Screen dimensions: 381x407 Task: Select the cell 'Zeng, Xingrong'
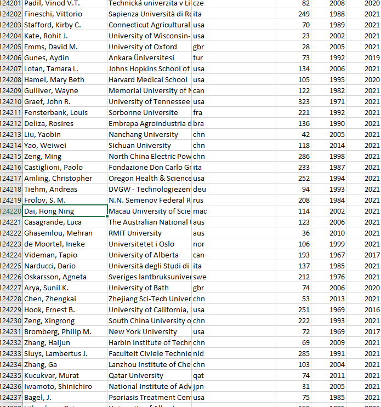tap(65, 320)
